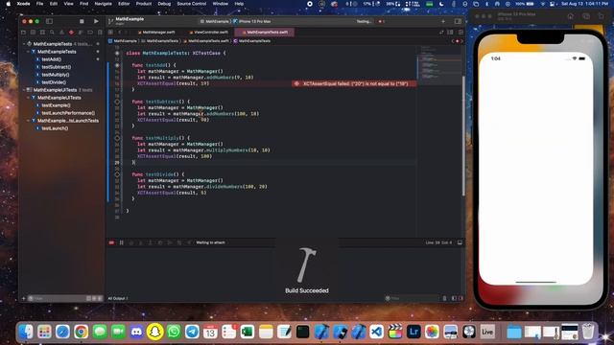
Task: Open the Find navigator magnifier icon
Action: (x=52, y=32)
